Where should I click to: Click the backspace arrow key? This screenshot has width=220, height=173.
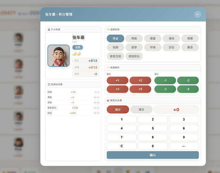[x=184, y=146]
